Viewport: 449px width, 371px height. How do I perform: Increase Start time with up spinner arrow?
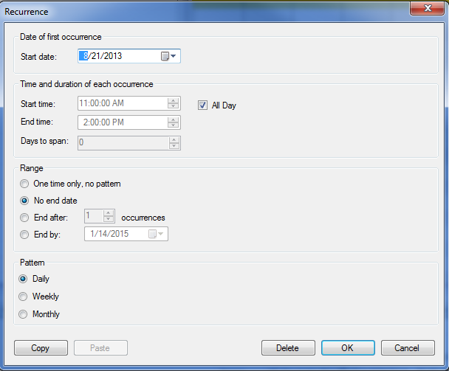coord(174,100)
